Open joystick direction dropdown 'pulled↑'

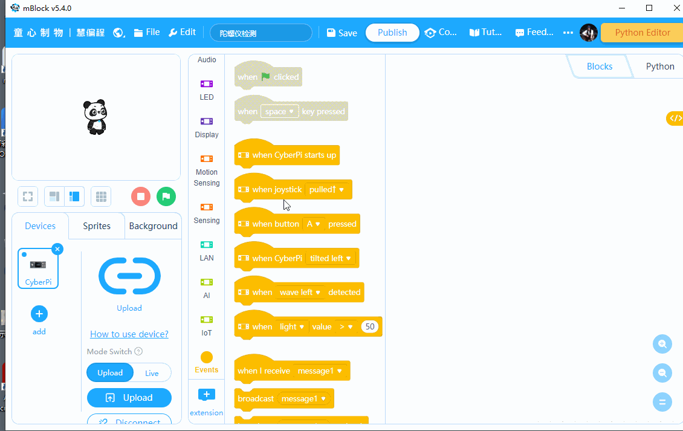click(x=327, y=190)
